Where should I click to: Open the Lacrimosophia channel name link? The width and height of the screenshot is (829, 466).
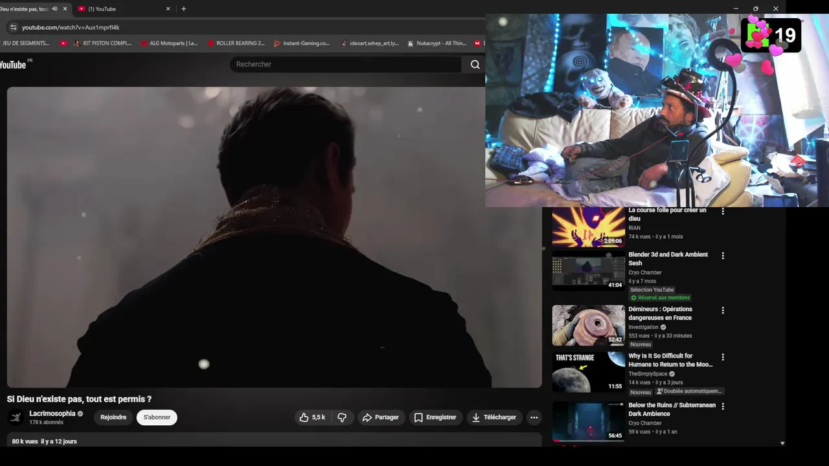pyautogui.click(x=52, y=414)
